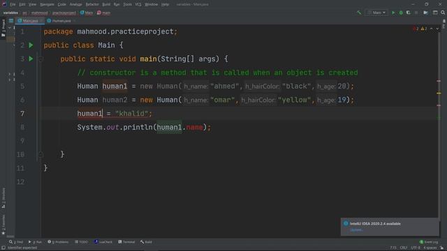Screen dimensions: 447x251
Task: Click the run gutter arrow beside main method
Action: click(x=31, y=59)
